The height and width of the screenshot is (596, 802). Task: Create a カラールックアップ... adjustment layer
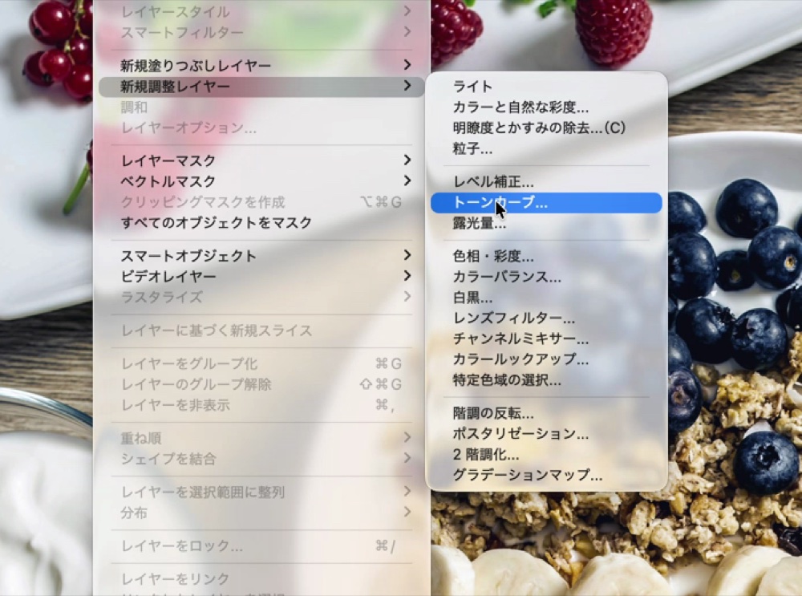point(546,359)
